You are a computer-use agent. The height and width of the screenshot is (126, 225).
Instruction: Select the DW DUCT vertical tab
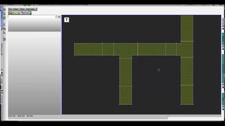(2, 99)
